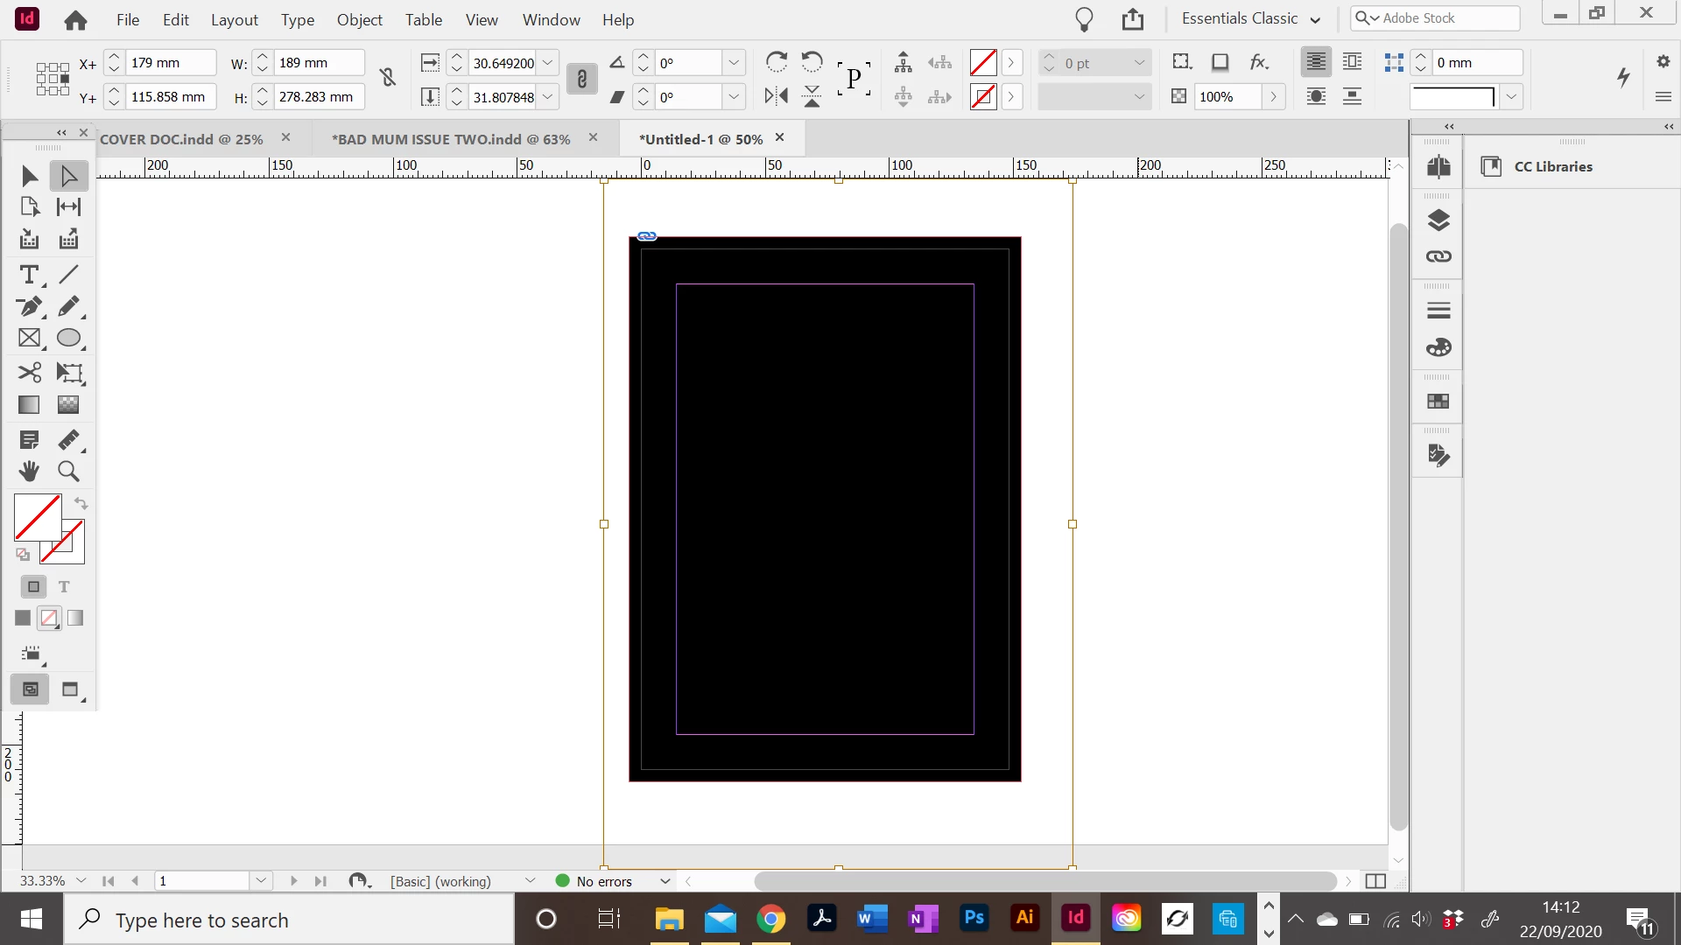Click Rotate 90° Clockwise icon
This screenshot has height=945, width=1681.
(x=776, y=62)
